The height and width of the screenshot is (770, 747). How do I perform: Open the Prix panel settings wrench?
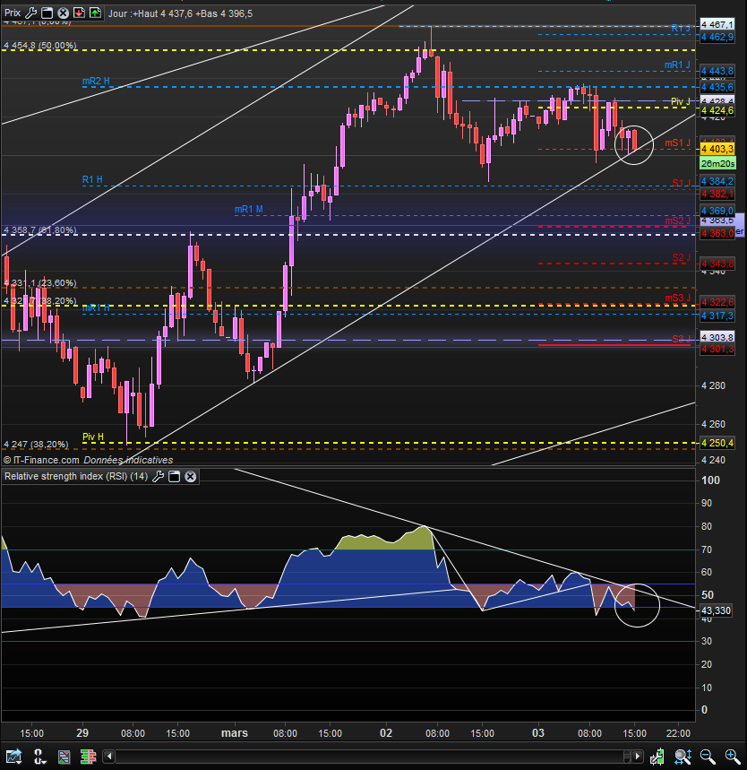pyautogui.click(x=30, y=13)
